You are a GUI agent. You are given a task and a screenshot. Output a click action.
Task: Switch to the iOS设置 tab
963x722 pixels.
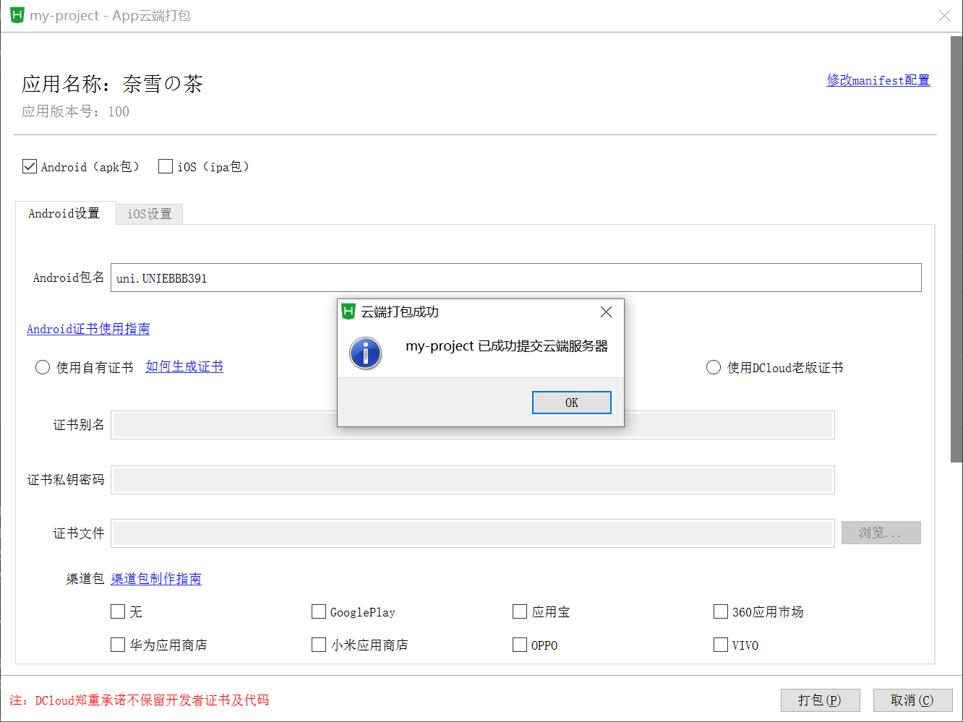coord(150,214)
